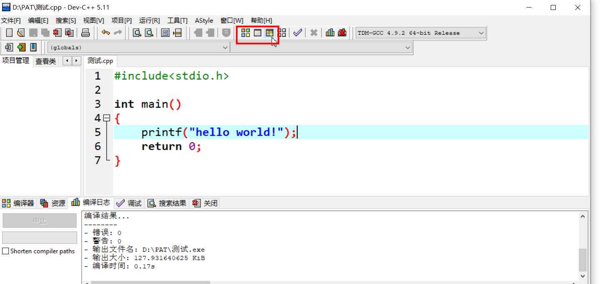Image resolution: width=602 pixels, height=284 pixels.
Task: Click the 中止 button
Action: pyautogui.click(x=40, y=221)
